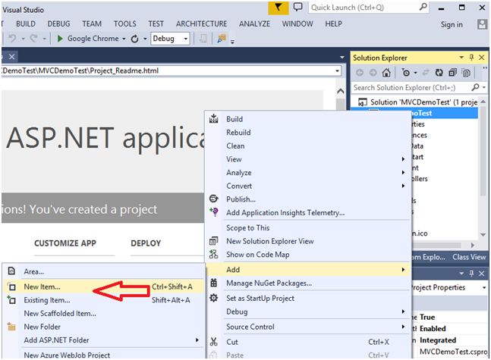The width and height of the screenshot is (491, 360).
Task: Select New Item from Add submenu
Action: pyautogui.click(x=42, y=287)
